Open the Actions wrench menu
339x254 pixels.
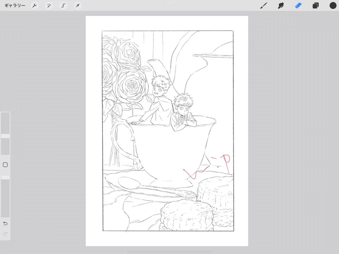pos(34,5)
